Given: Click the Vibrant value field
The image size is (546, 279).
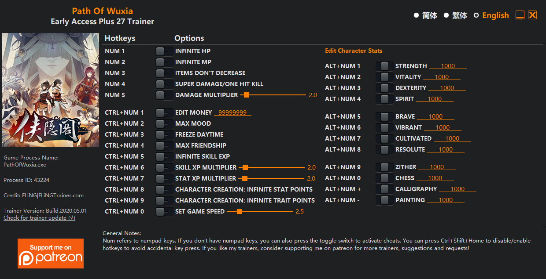Looking at the screenshot, I should tap(443, 127).
